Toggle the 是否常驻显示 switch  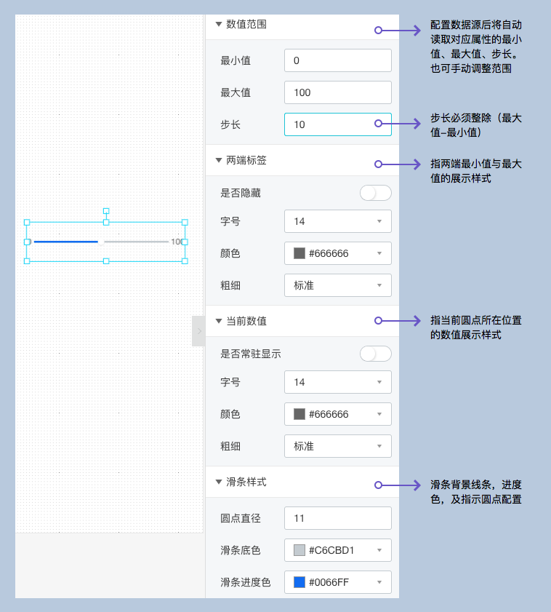[x=375, y=354]
